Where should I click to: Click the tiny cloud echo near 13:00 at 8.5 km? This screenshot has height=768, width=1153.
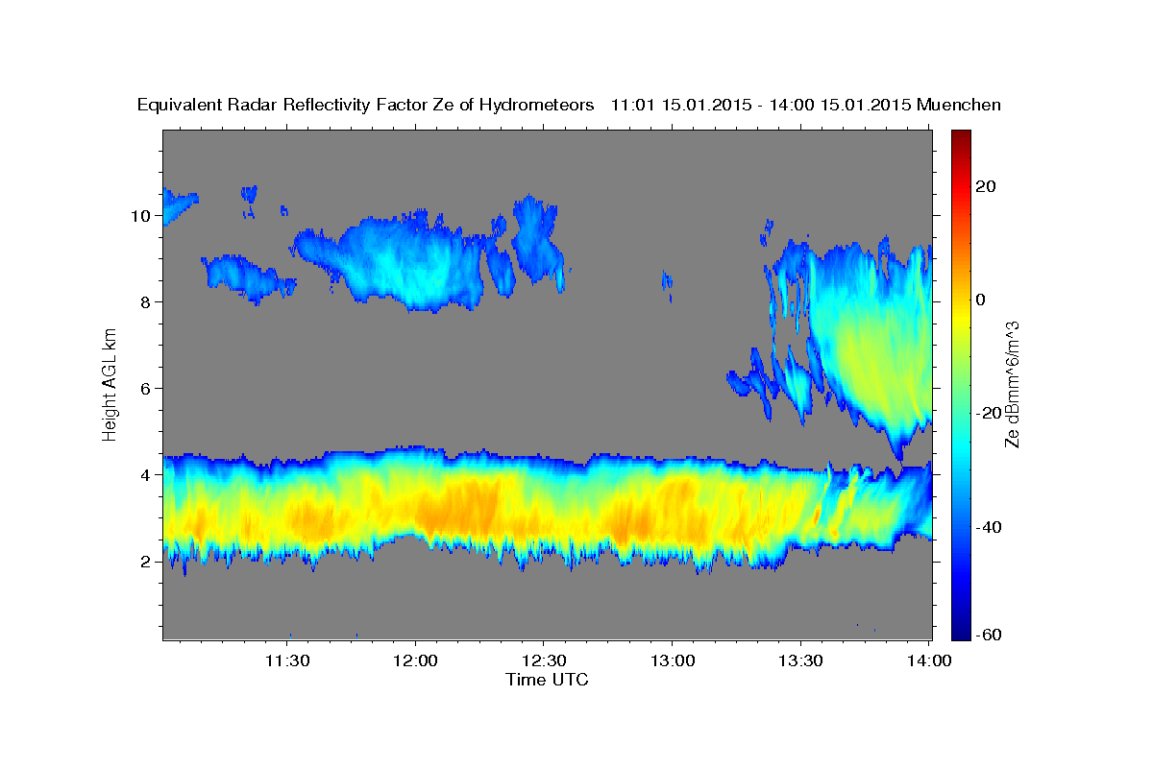click(668, 285)
